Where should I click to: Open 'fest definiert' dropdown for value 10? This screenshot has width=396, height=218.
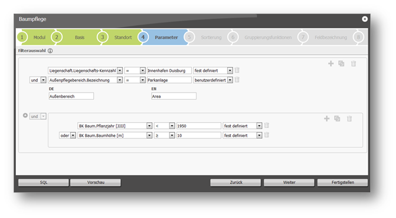(259, 136)
